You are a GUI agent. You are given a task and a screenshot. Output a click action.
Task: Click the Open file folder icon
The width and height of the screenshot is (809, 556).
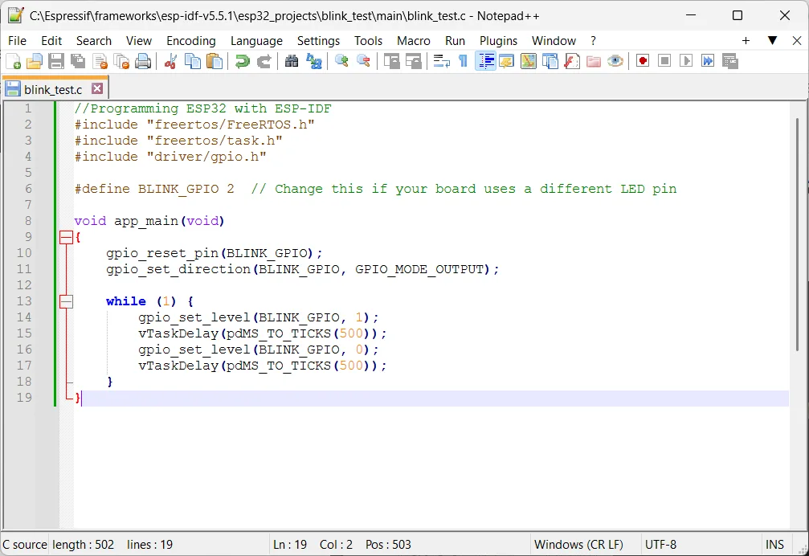(35, 61)
